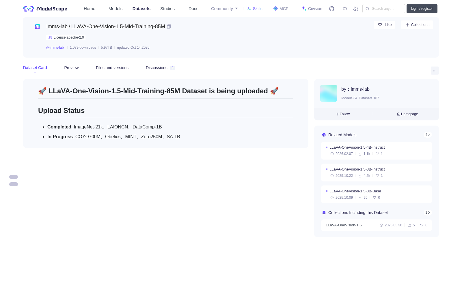This screenshot has width=462, height=288.
Task: Open the Studios nav item
Action: click(167, 9)
